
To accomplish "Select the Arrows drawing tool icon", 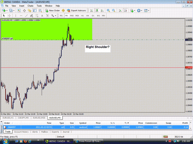I will click(53, 16).
